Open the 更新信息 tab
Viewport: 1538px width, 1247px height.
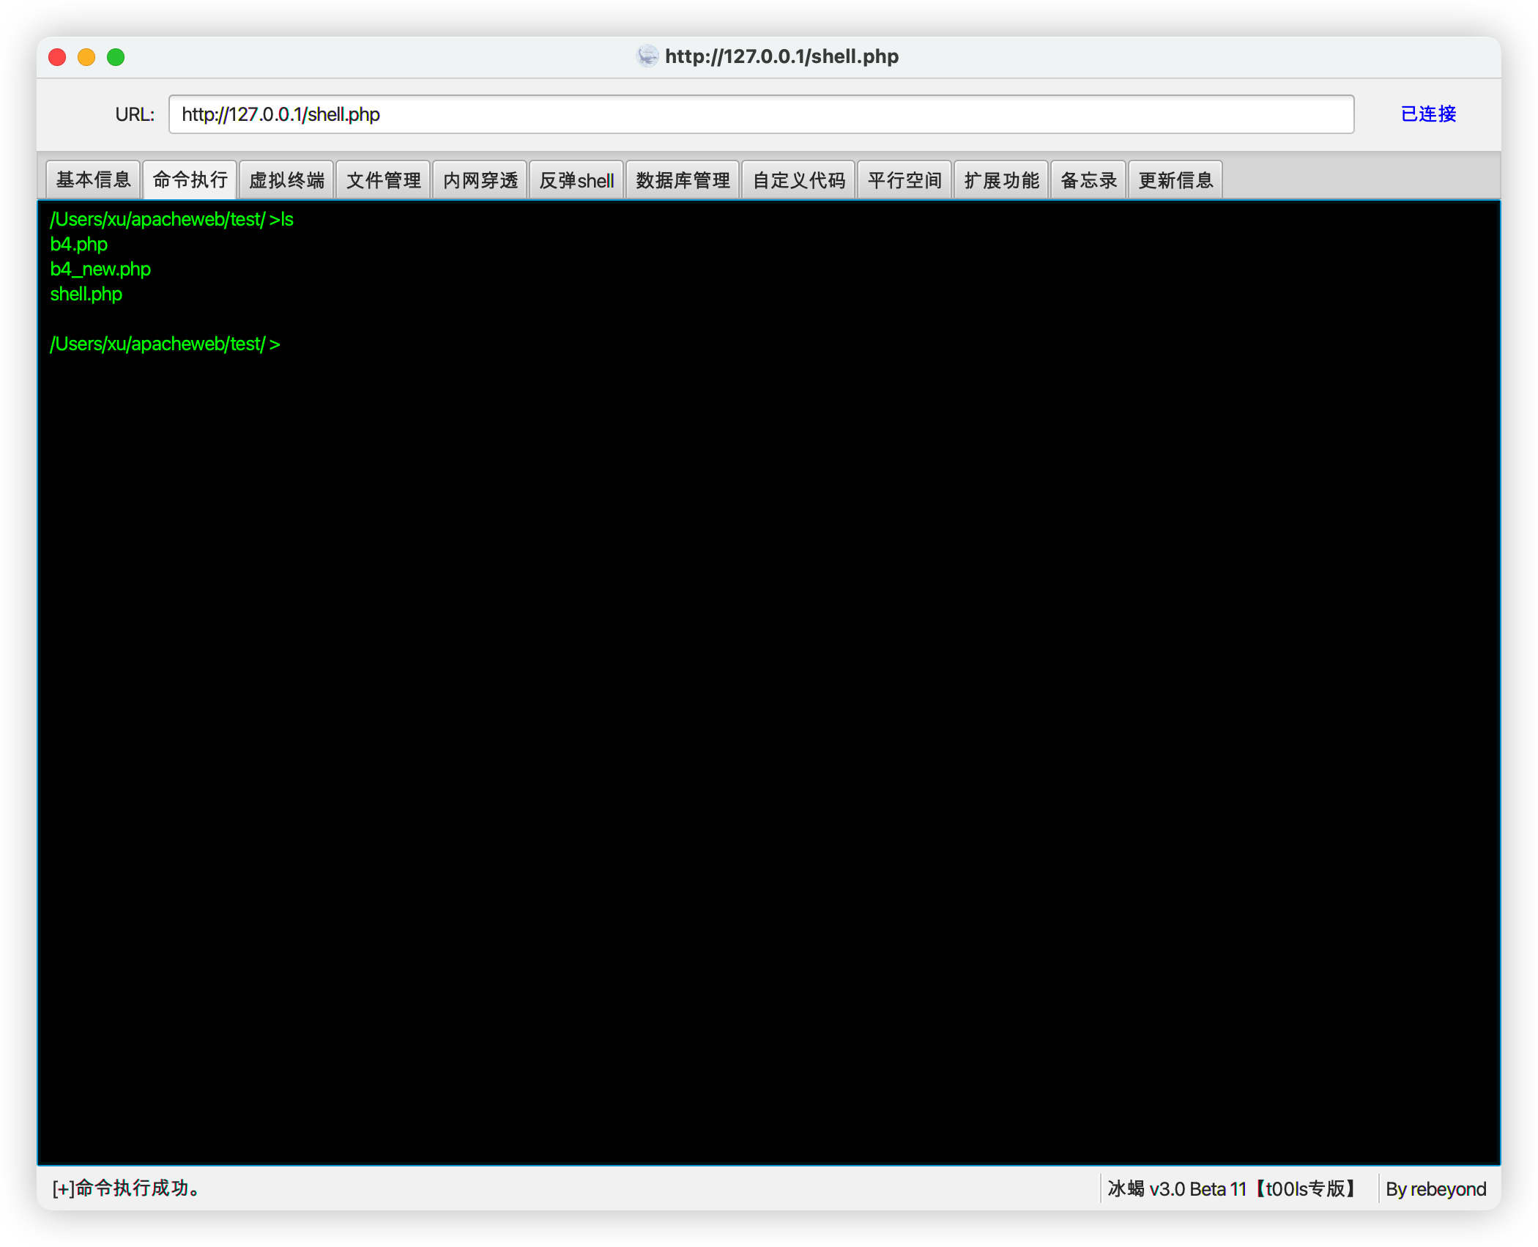click(1175, 179)
